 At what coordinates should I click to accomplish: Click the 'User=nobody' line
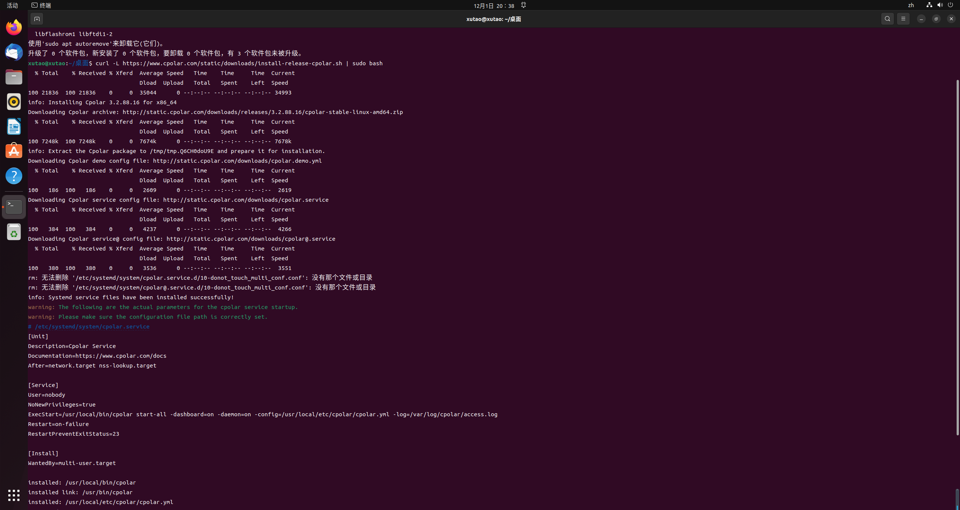[47, 395]
